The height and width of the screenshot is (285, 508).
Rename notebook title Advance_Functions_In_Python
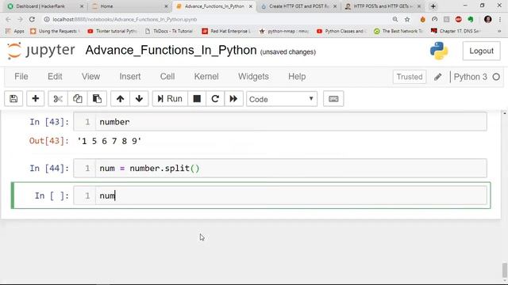pos(171,51)
